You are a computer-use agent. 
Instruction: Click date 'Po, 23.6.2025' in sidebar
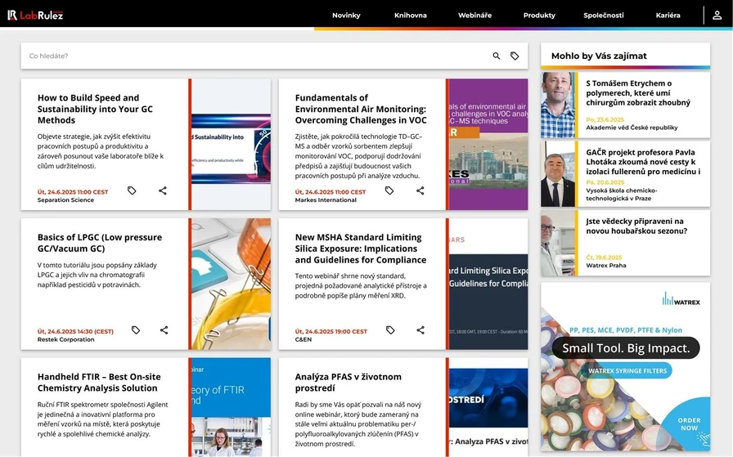coord(605,119)
